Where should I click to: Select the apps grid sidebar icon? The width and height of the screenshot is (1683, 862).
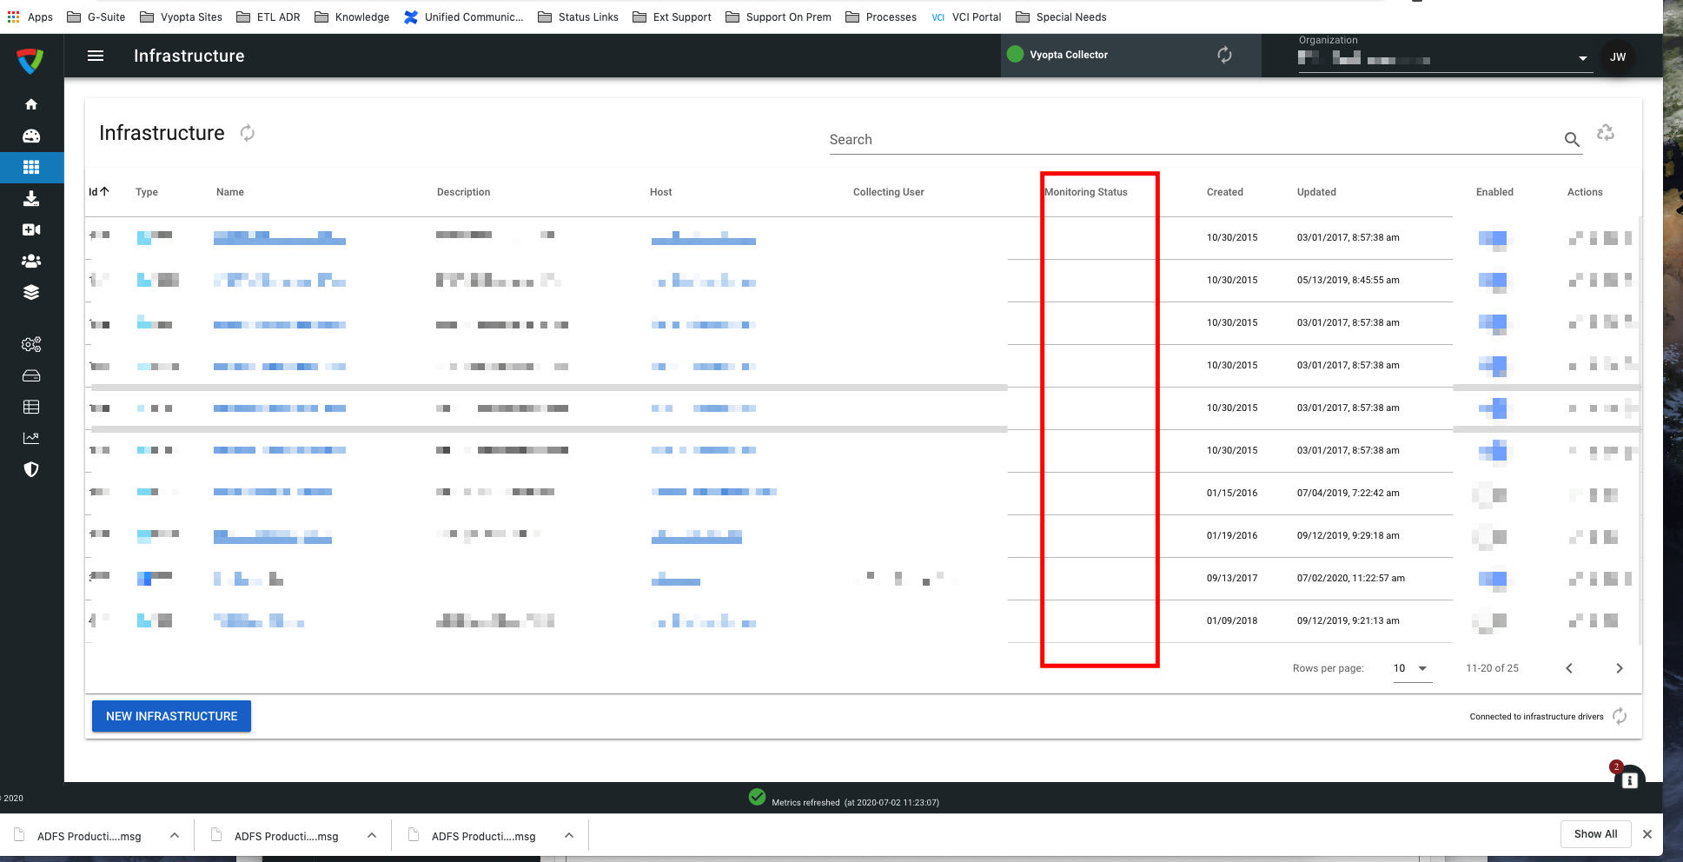(x=31, y=167)
